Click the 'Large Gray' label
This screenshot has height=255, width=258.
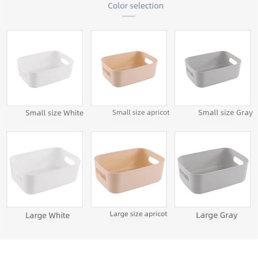coord(217,215)
